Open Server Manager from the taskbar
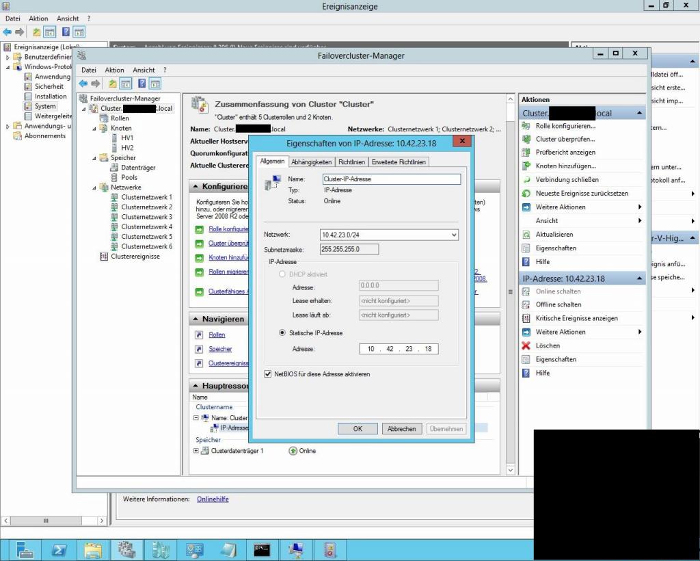This screenshot has width=700, height=561. [25, 550]
